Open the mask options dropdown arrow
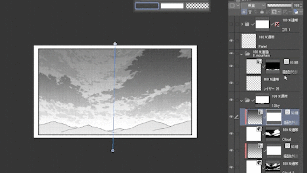Viewport: 307px width, 173px height. (x=279, y=12)
